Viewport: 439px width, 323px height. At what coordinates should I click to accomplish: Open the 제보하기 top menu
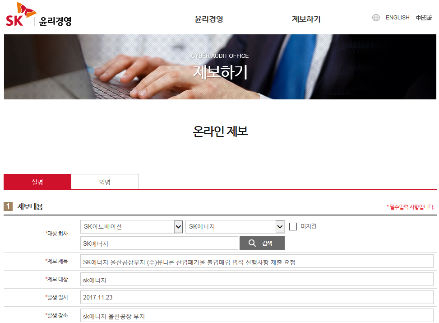[x=306, y=19]
